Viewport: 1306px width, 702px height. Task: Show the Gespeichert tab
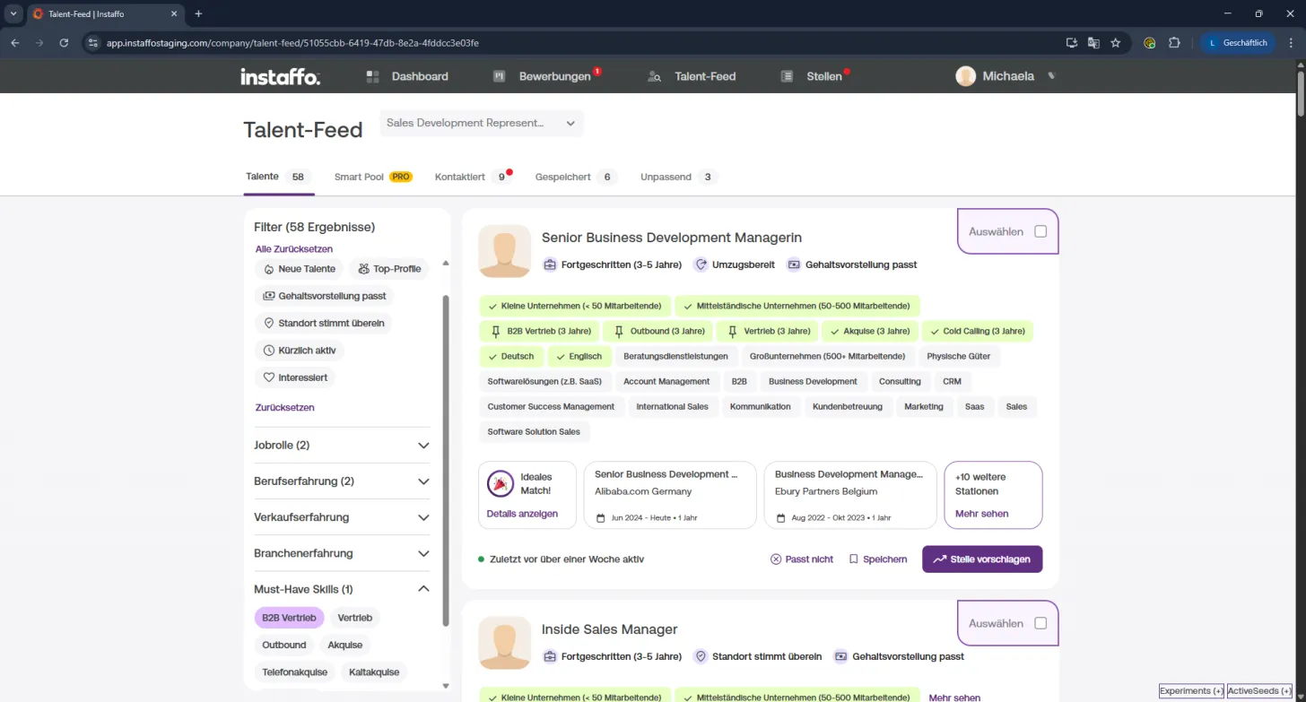(x=577, y=177)
